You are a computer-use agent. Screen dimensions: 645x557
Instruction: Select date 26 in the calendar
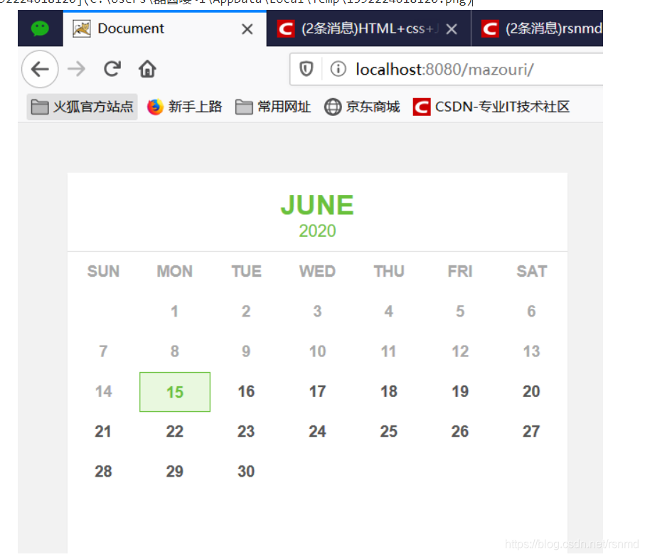[x=460, y=431]
